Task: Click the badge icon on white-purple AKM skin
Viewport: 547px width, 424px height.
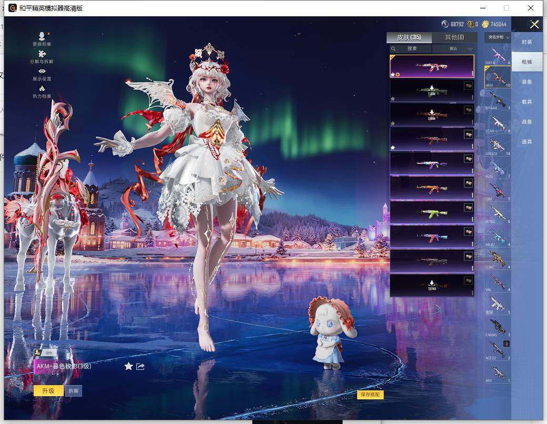Action: tap(469, 159)
